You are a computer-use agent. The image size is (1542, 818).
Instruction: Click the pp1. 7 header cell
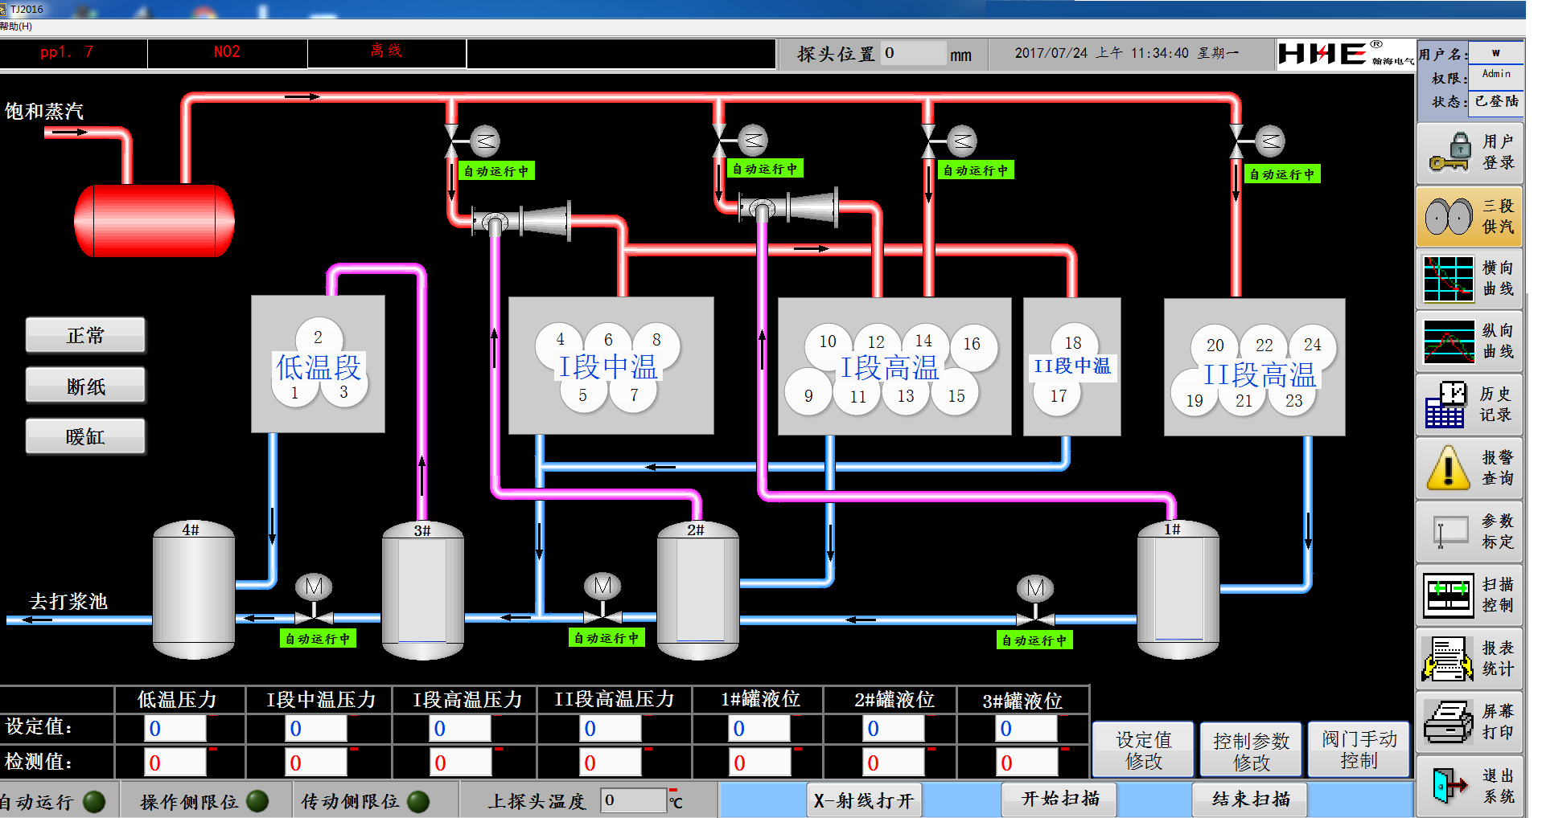click(x=74, y=52)
